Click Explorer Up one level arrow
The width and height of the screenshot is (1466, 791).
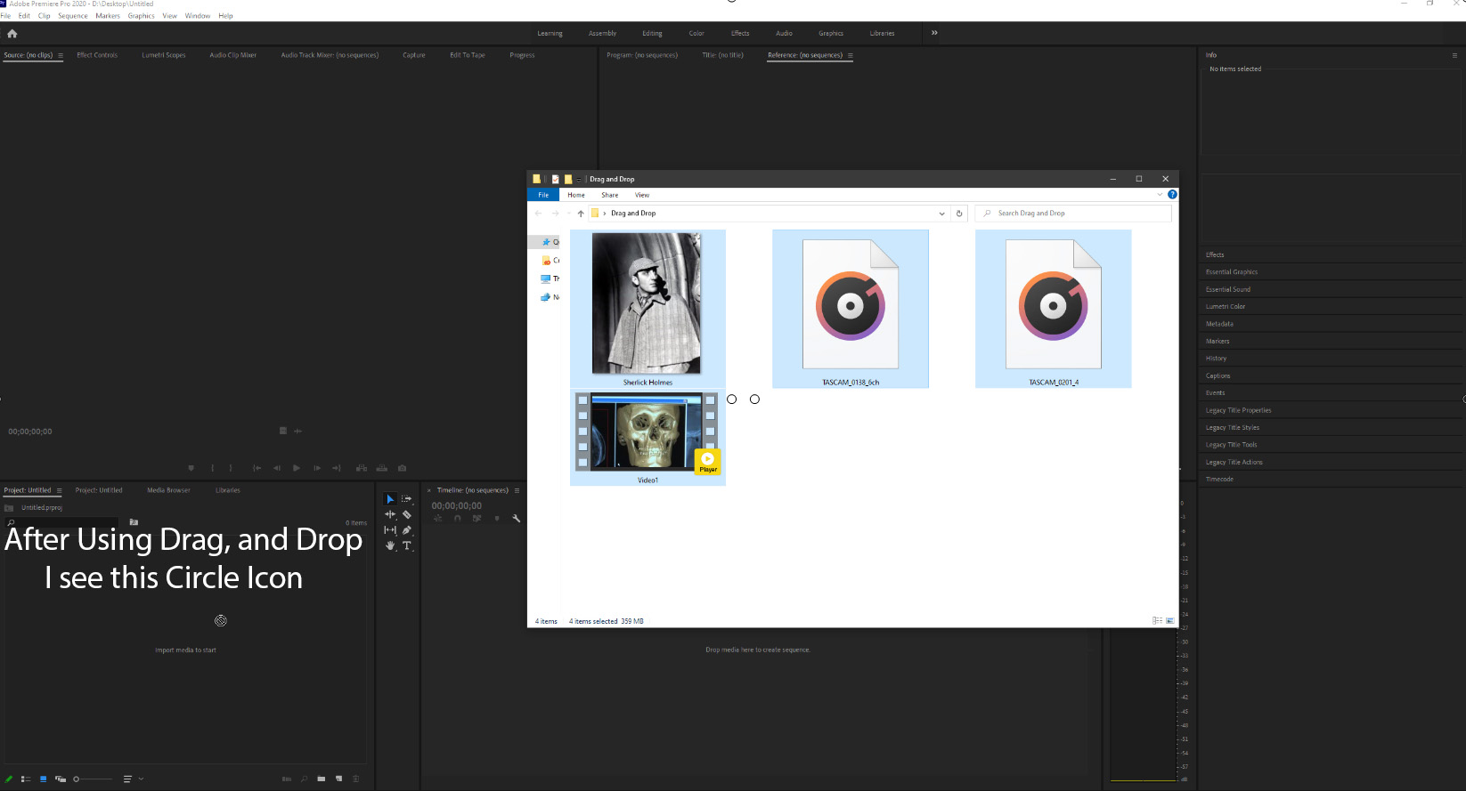tap(581, 214)
